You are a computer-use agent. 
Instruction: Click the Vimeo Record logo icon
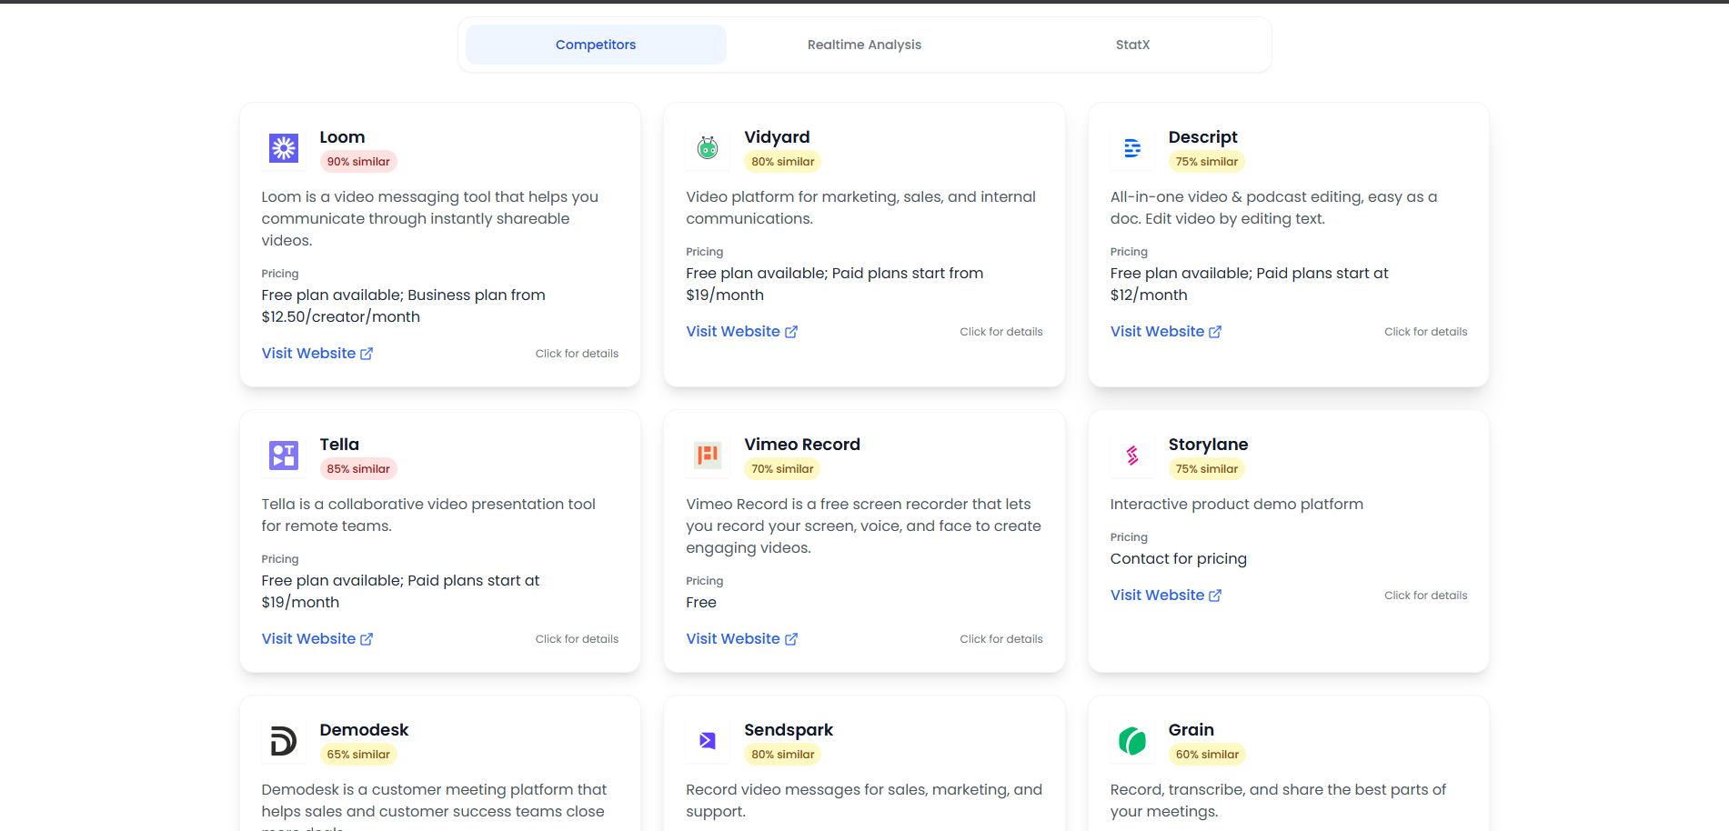[x=708, y=456]
